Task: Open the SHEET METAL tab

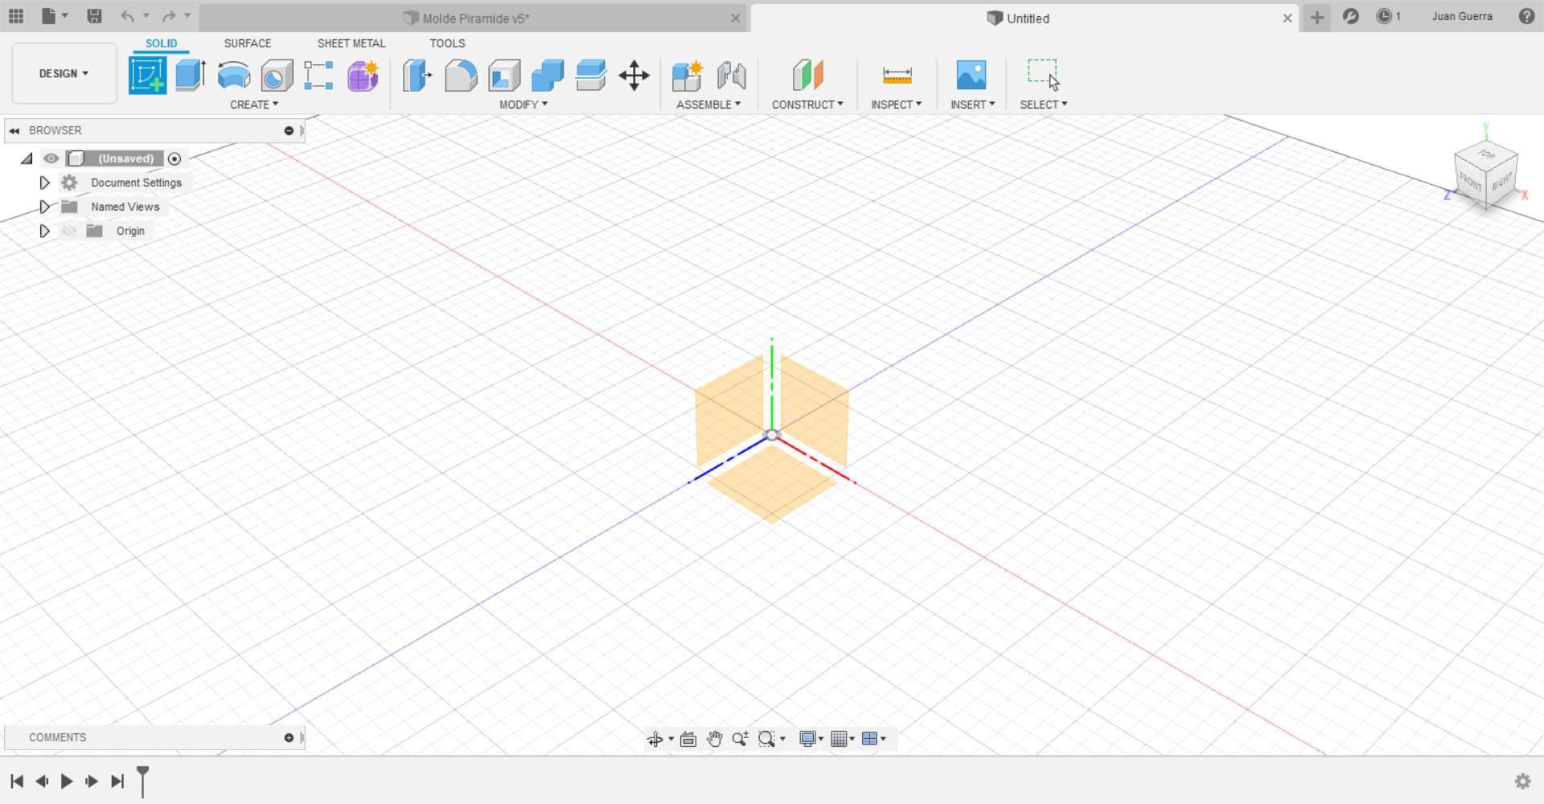Action: [x=351, y=43]
